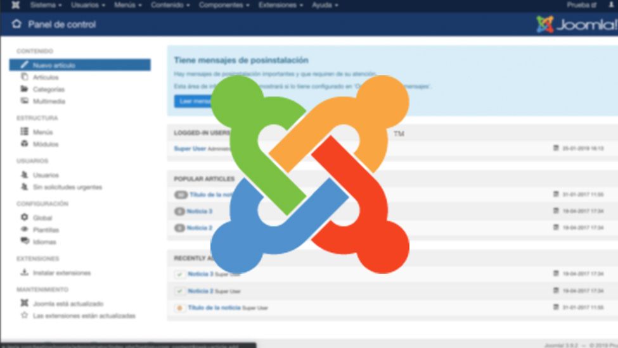Click the Multimedia image icon

[25, 101]
